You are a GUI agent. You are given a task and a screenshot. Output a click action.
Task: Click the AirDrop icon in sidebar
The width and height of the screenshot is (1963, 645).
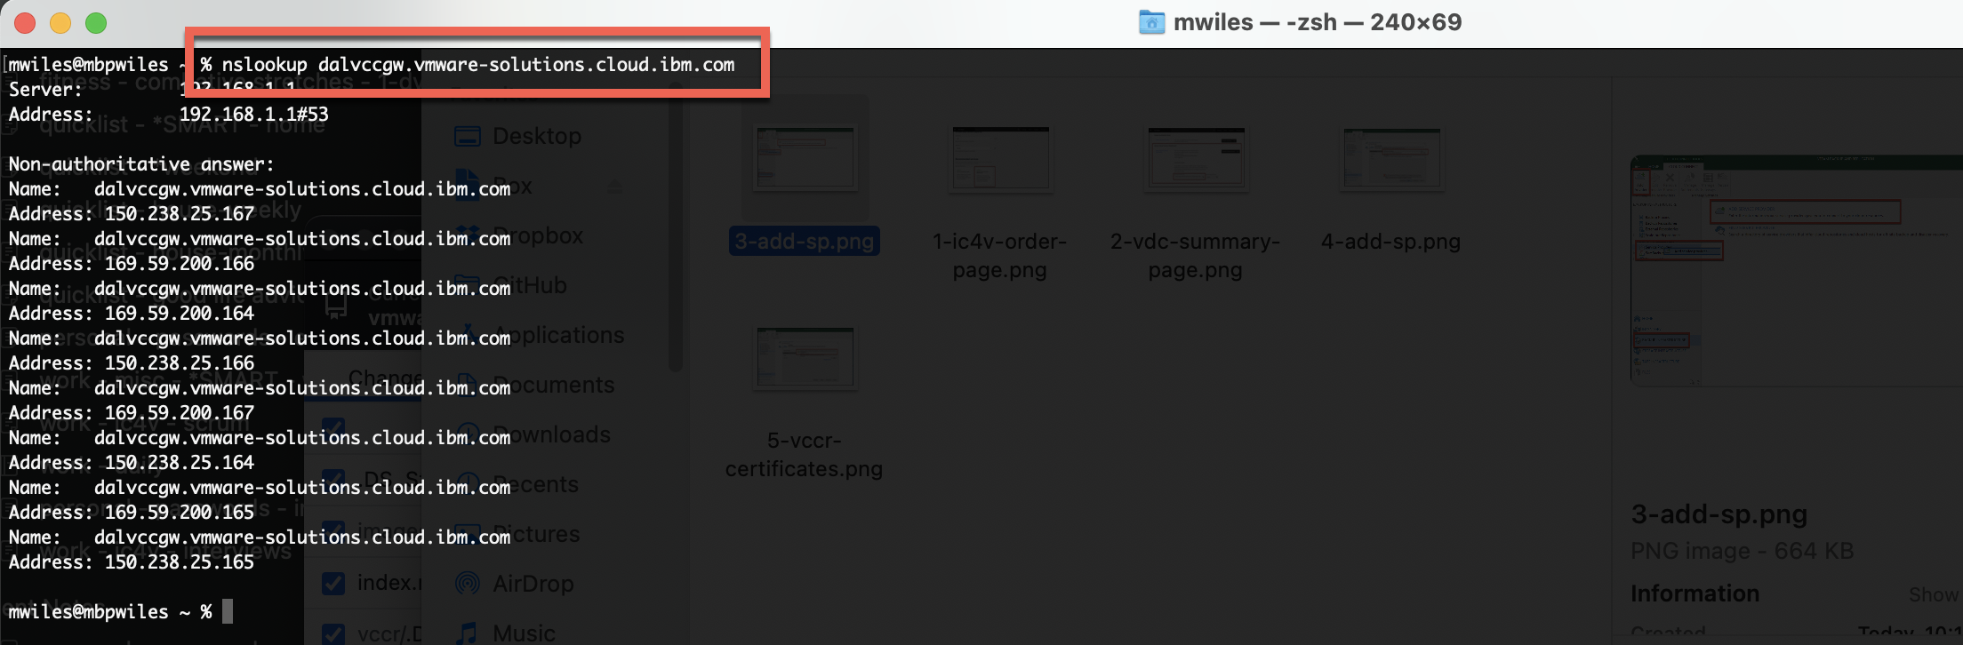[467, 584]
